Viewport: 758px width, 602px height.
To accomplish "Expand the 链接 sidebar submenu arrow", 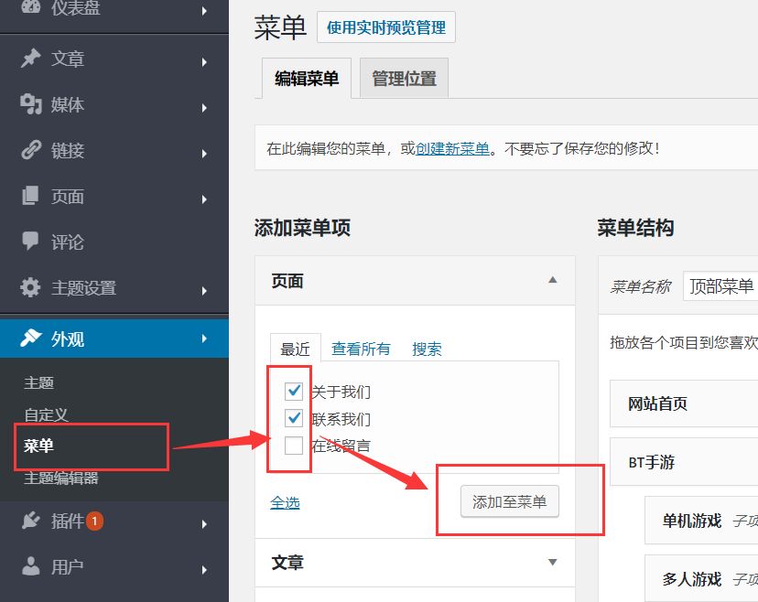I will (204, 154).
